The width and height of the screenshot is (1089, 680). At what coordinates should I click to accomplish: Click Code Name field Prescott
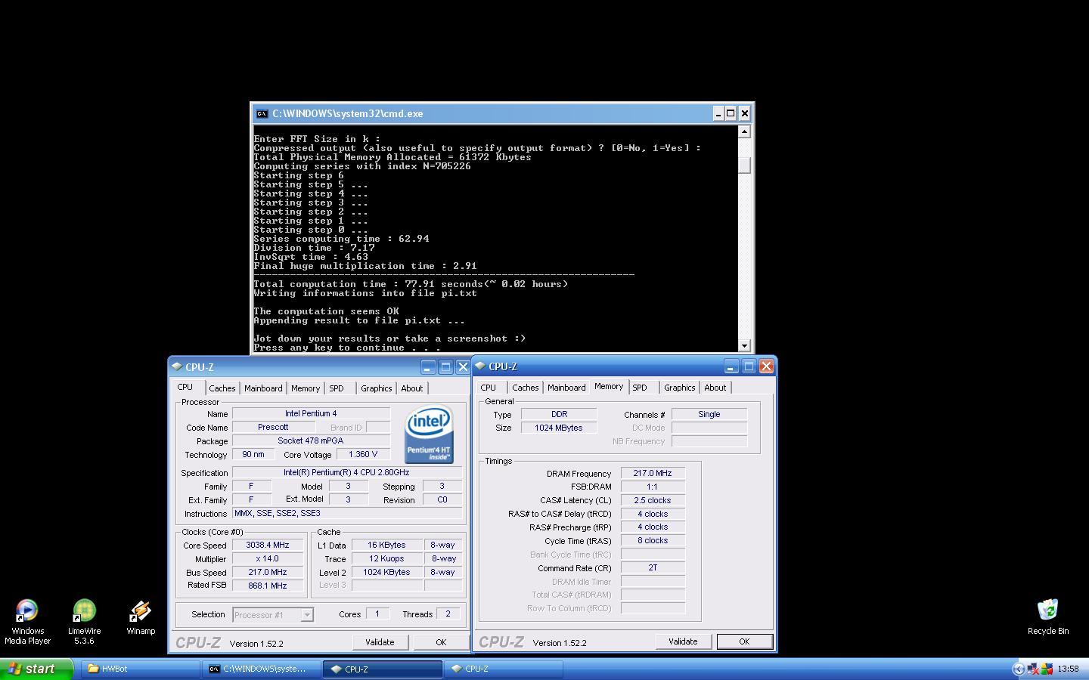click(x=273, y=427)
